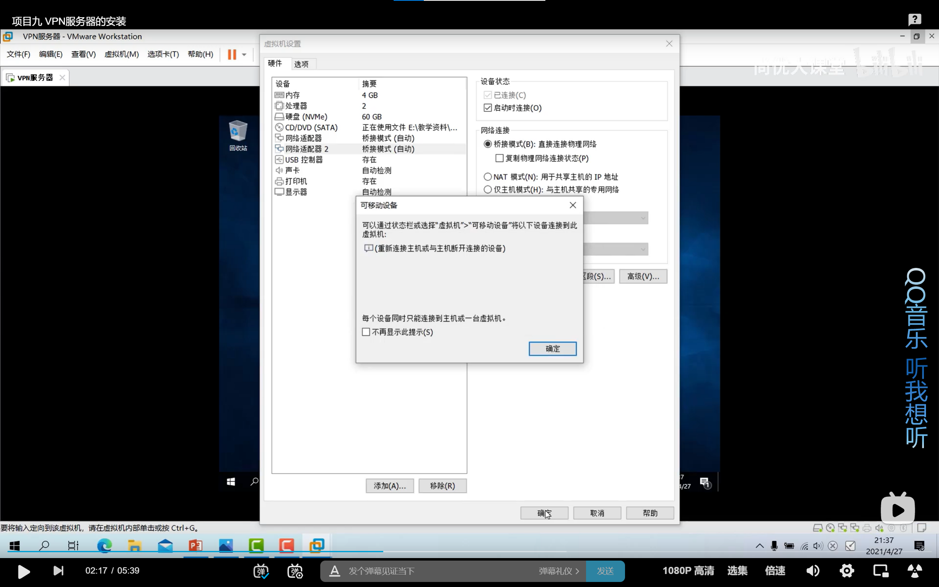This screenshot has width=939, height=587.
Task: Skip to the next video
Action: tap(58, 571)
